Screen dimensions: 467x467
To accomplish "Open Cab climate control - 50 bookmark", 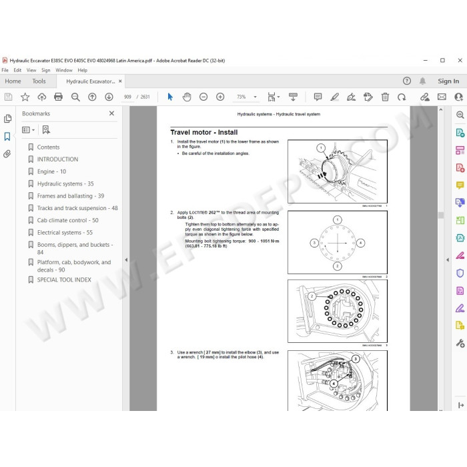I will [x=67, y=220].
